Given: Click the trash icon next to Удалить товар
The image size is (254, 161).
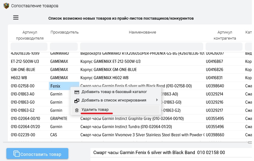Looking at the screenshot, I should pyautogui.click(x=77, y=110).
